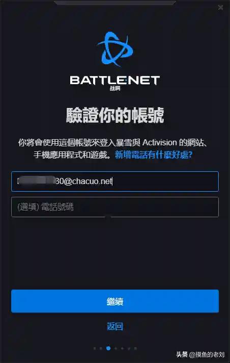Click the highlighted blue current-step dot
This screenshot has height=363, width=230.
click(x=108, y=348)
